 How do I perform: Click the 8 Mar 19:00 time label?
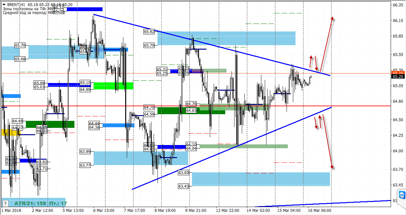165,211
